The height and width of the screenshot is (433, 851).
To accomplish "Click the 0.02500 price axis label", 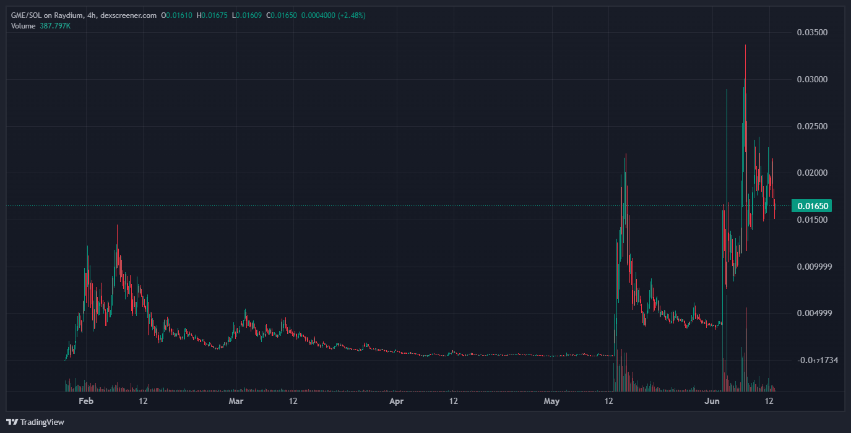I will point(813,127).
